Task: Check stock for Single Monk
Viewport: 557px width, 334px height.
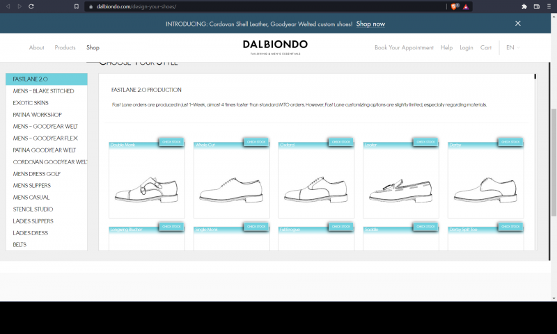Action: pyautogui.click(x=256, y=226)
